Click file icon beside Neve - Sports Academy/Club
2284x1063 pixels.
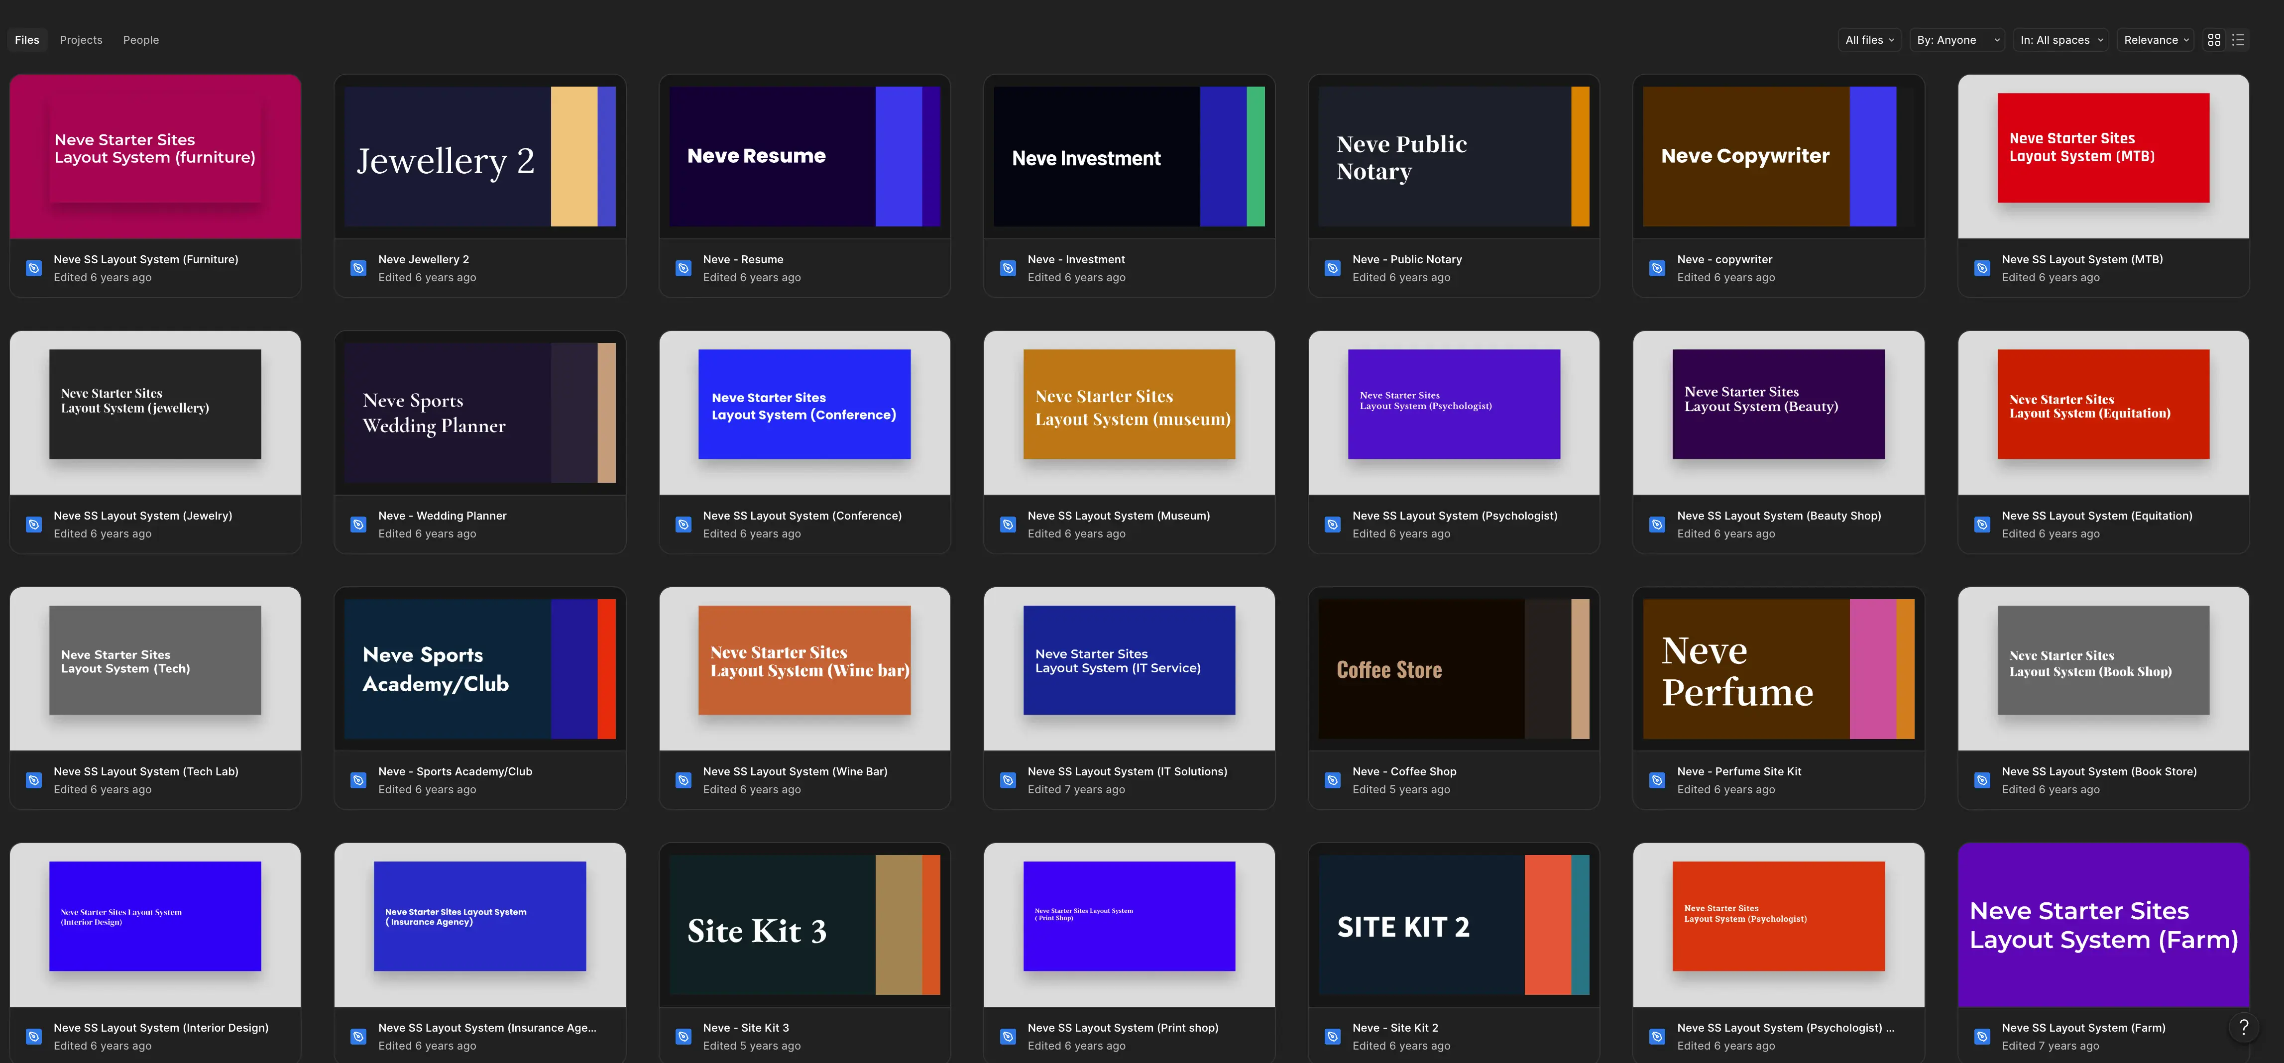point(358,780)
